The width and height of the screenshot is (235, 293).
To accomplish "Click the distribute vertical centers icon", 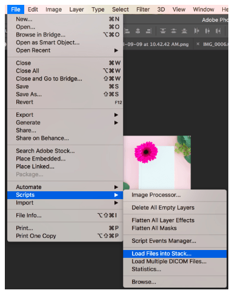I will click(174, 31).
